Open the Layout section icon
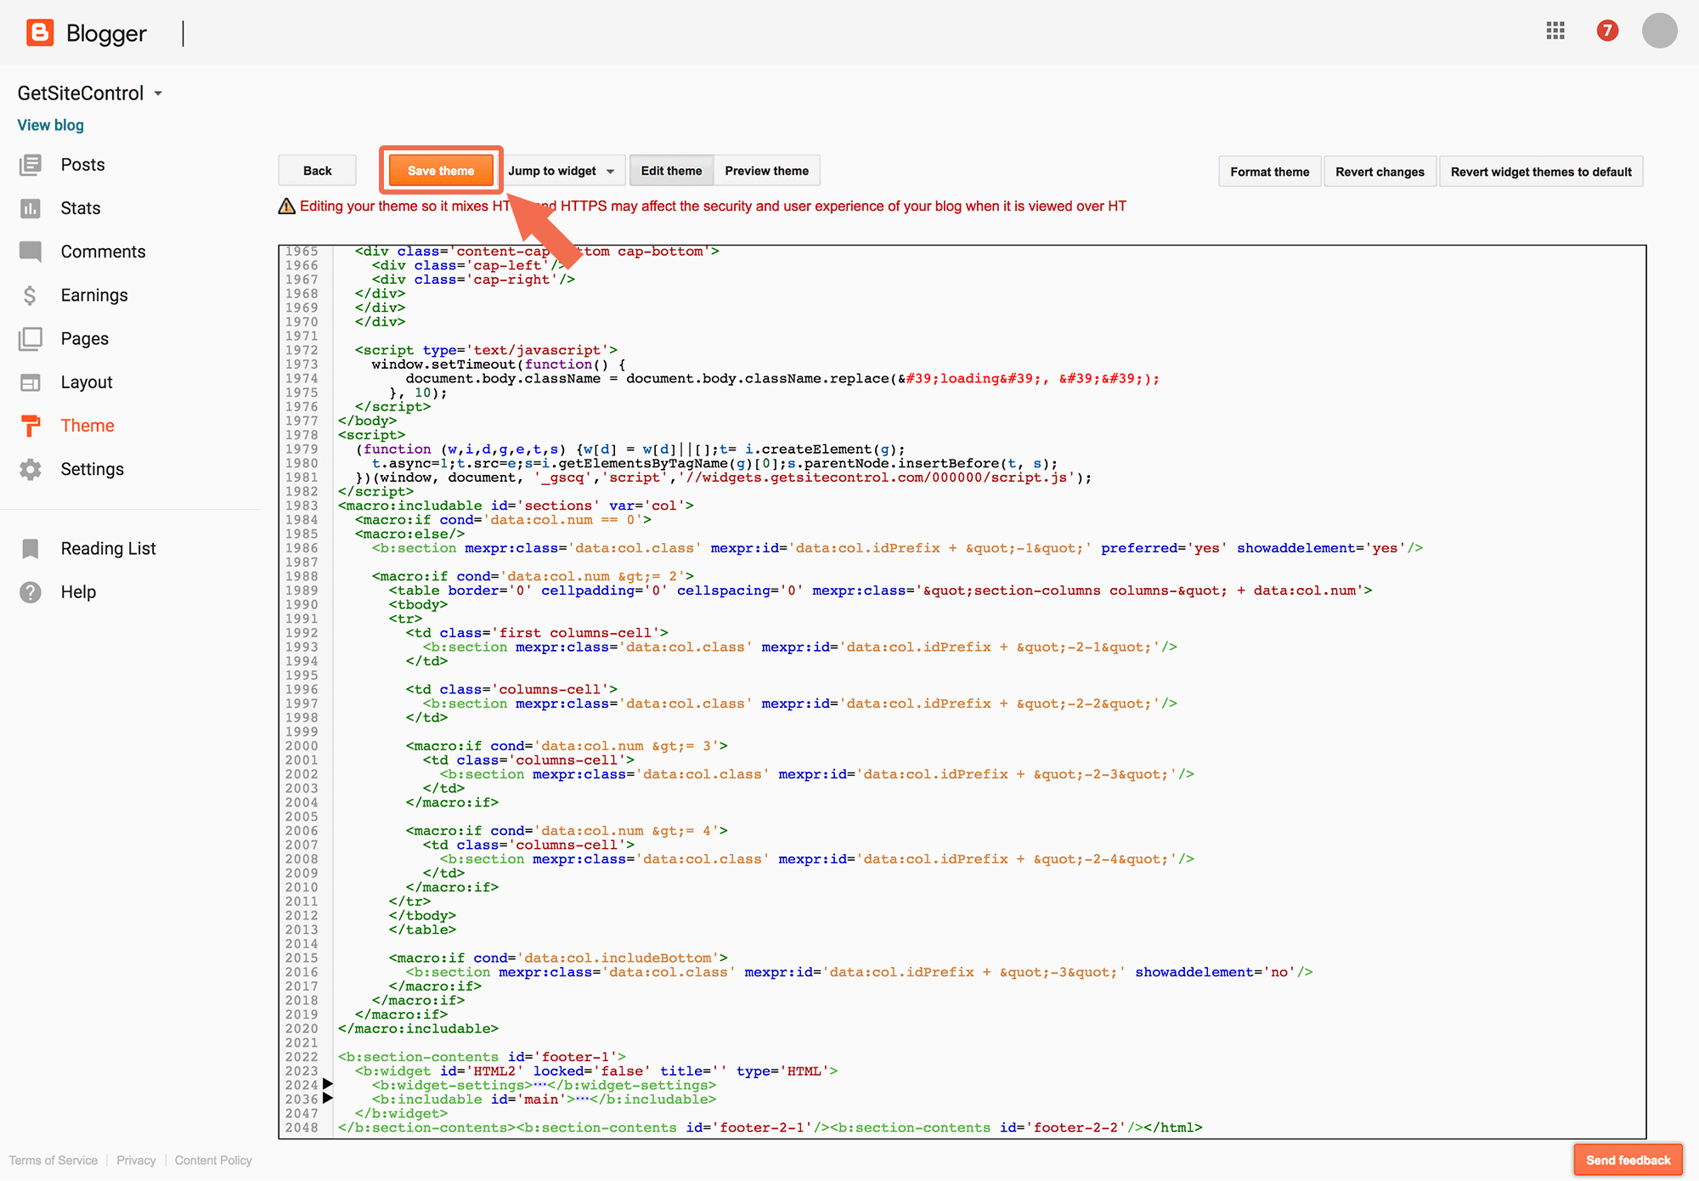Screen dimensions: 1699x1181 [31, 381]
